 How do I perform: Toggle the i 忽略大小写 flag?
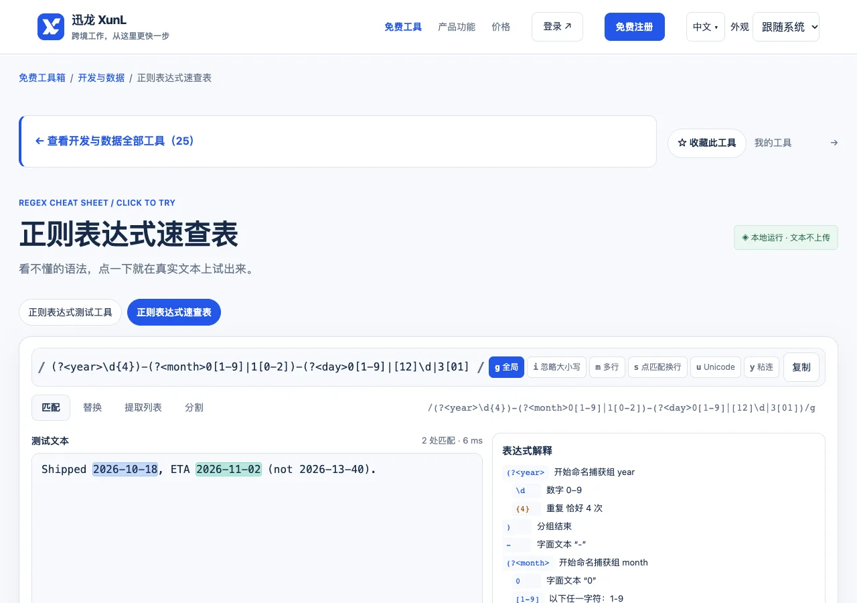click(x=556, y=367)
